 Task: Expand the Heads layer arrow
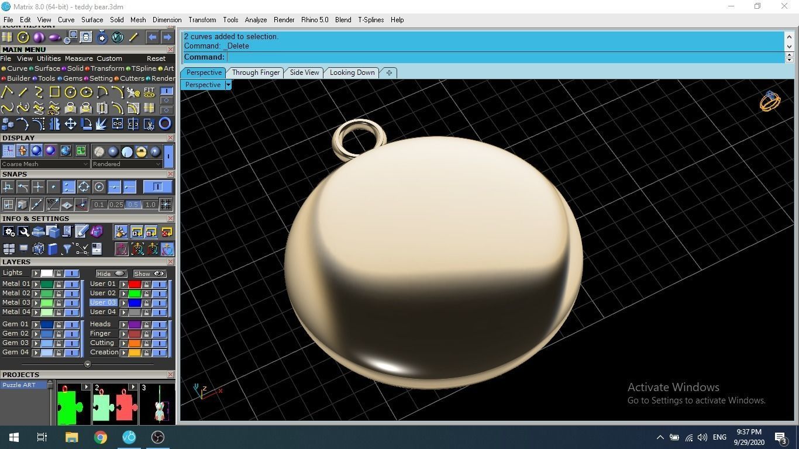123,324
